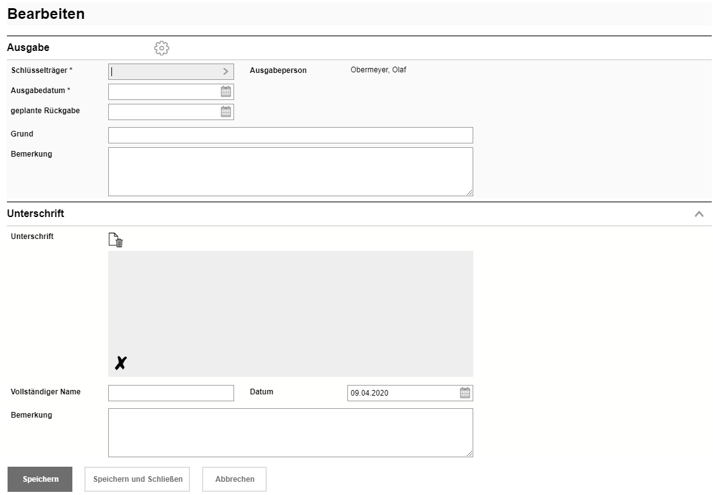
Task: Select the Bemerkung text area under Unterschrift
Action: point(290,433)
